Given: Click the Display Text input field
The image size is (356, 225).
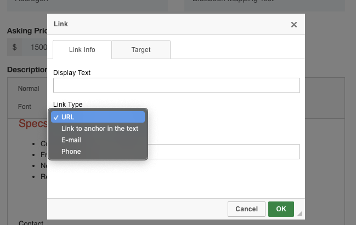Looking at the screenshot, I should pyautogui.click(x=177, y=85).
